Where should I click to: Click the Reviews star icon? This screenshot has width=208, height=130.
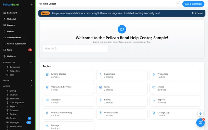pyautogui.click(x=7, y=114)
